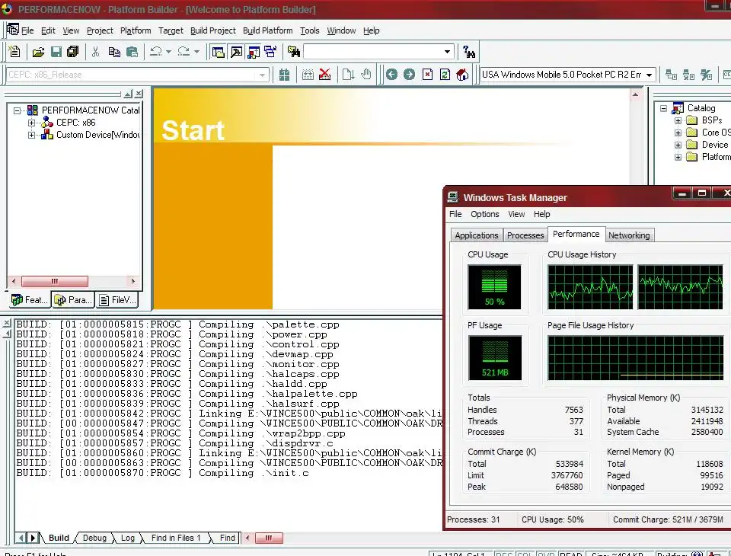Screen dimensions: 731x556
Task: Open the USA Windows Mobile 5.0 Pocket PC dropdown
Action: click(649, 75)
